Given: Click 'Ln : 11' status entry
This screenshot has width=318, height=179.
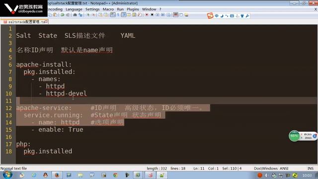Looking at the screenshot, I should pyautogui.click(x=199, y=169).
